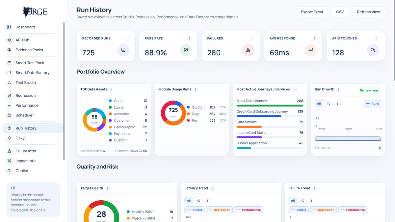Image resolution: width=395 pixels, height=222 pixels.
Task: Open the Failure Intel warning icon
Action: [x=9, y=151]
